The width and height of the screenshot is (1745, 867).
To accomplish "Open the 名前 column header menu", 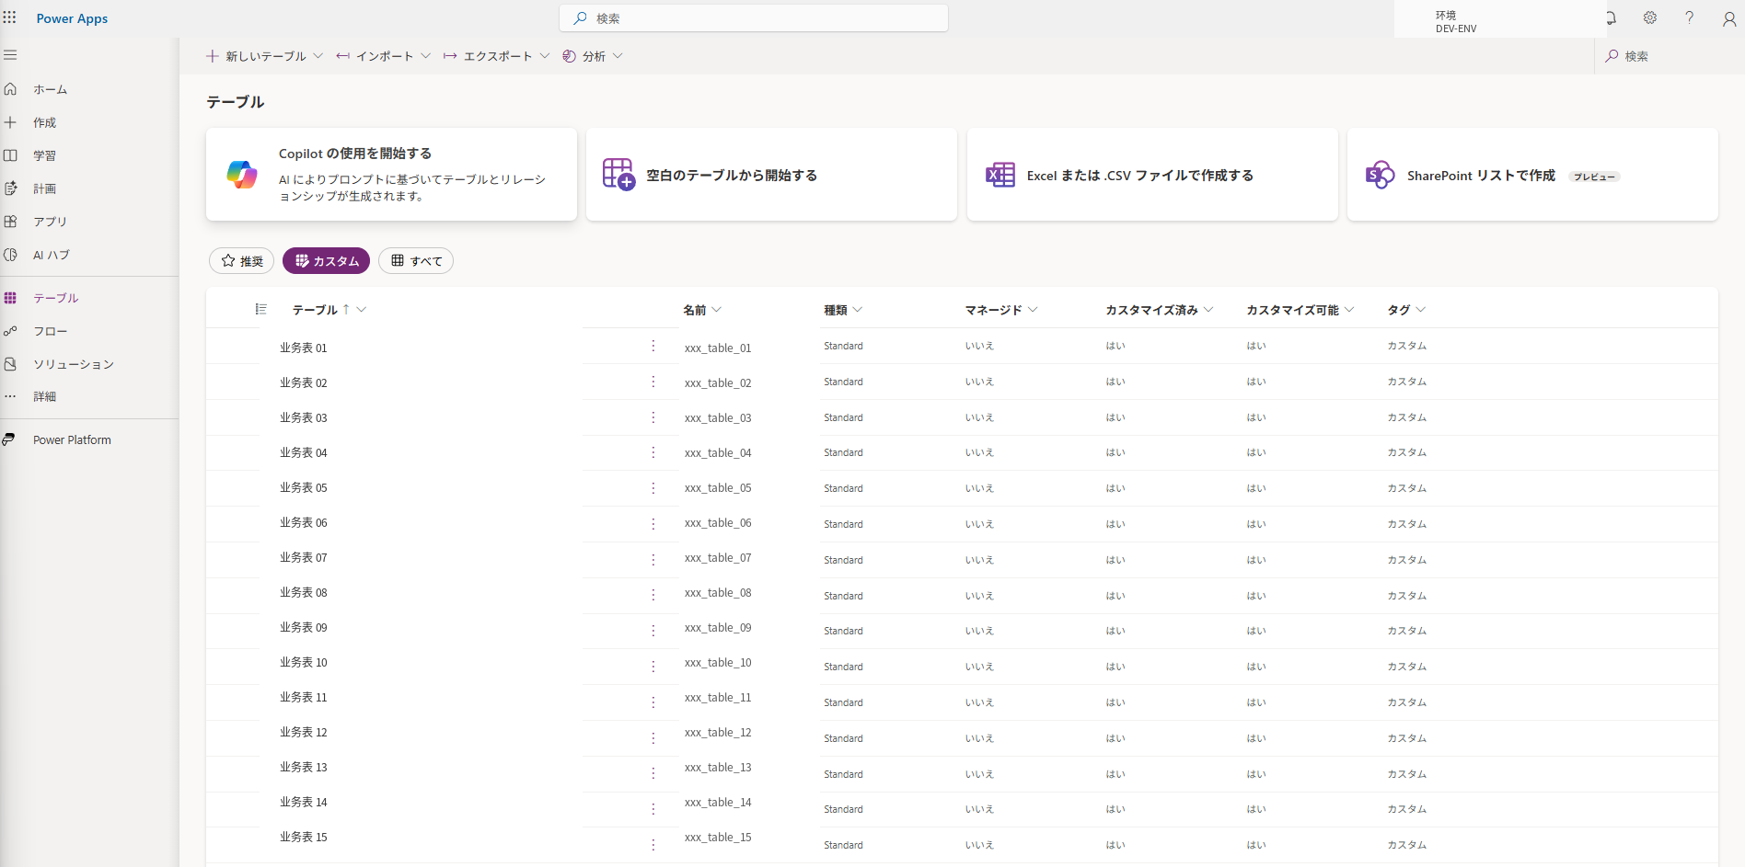I will (x=717, y=310).
